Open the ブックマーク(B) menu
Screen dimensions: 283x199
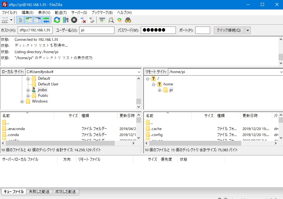[x=102, y=12]
